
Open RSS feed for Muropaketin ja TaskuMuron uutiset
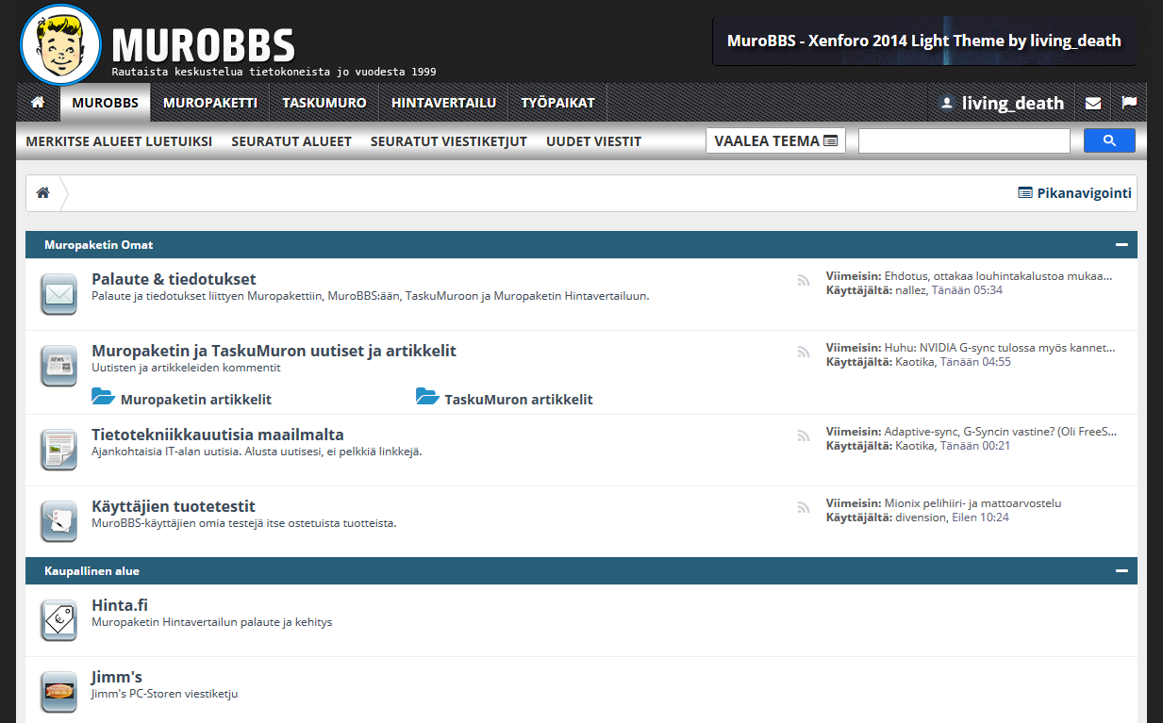804,352
